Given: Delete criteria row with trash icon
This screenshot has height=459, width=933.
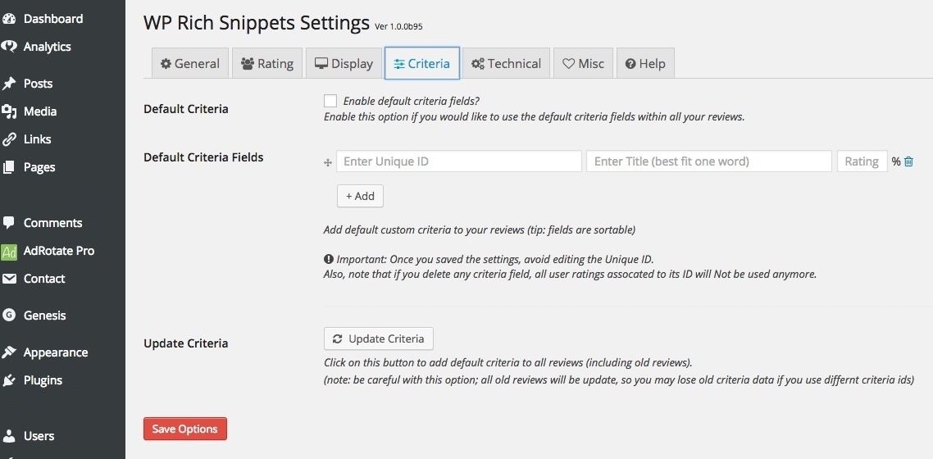Looking at the screenshot, I should [908, 161].
